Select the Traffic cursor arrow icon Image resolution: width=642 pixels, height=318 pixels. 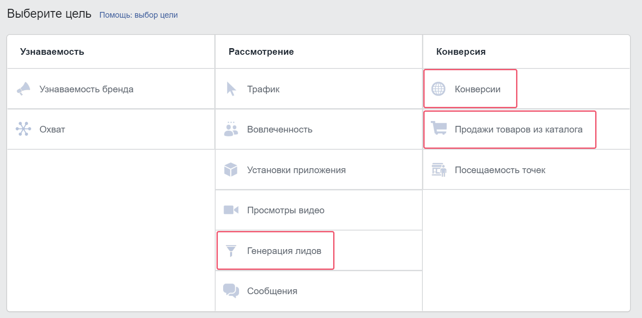point(231,89)
